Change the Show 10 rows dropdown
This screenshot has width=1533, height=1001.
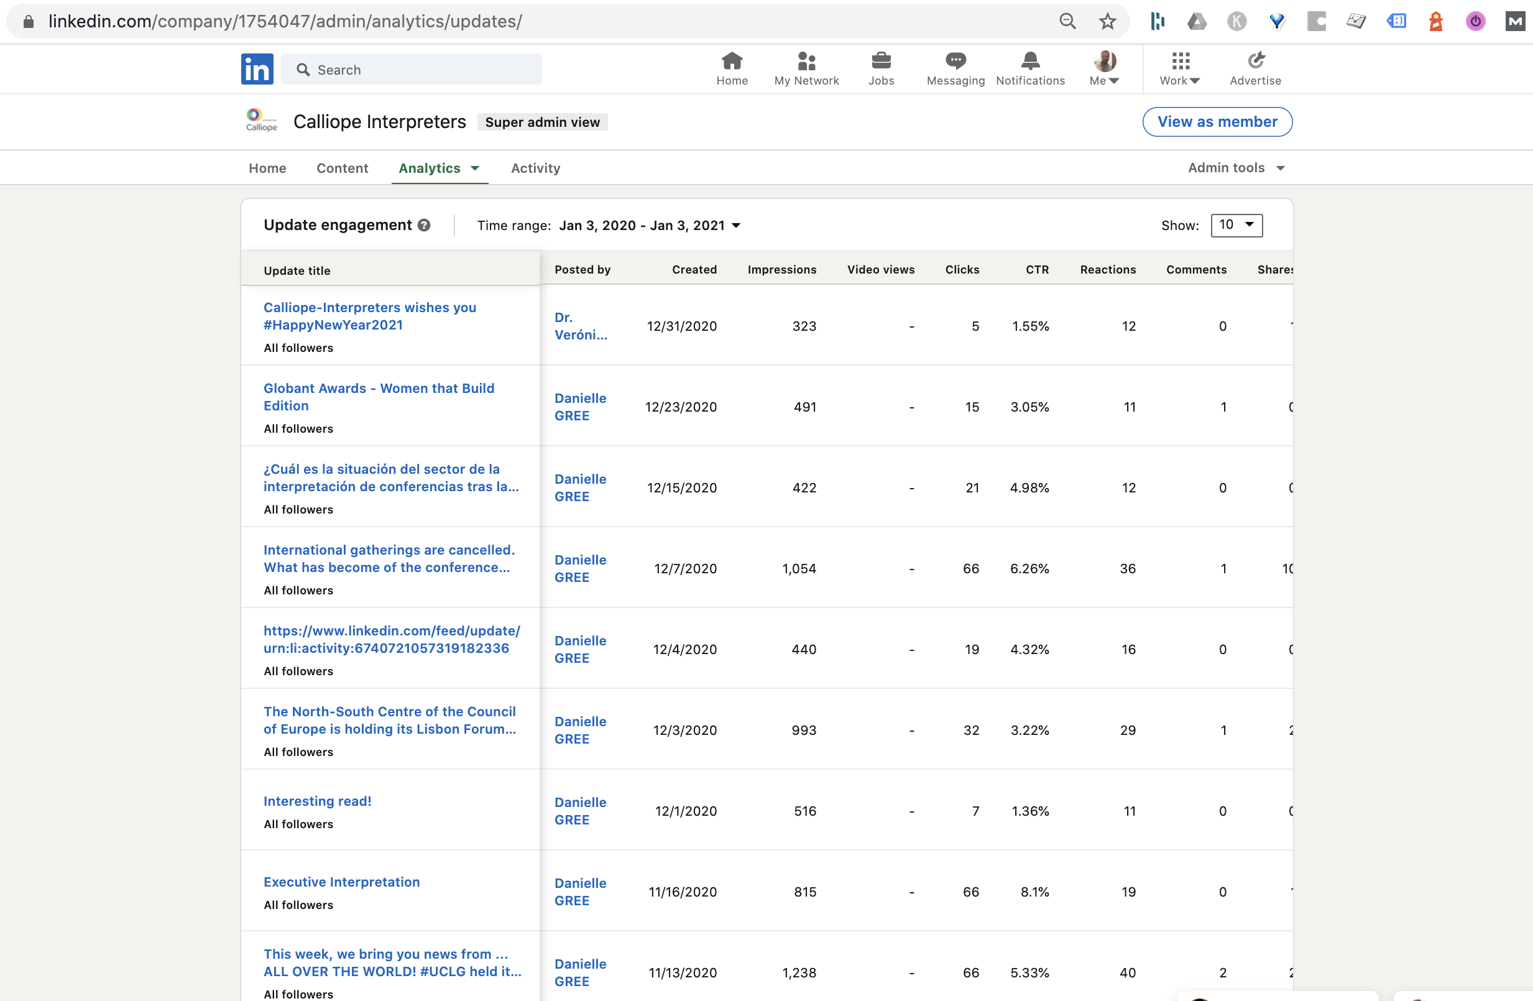click(x=1236, y=225)
